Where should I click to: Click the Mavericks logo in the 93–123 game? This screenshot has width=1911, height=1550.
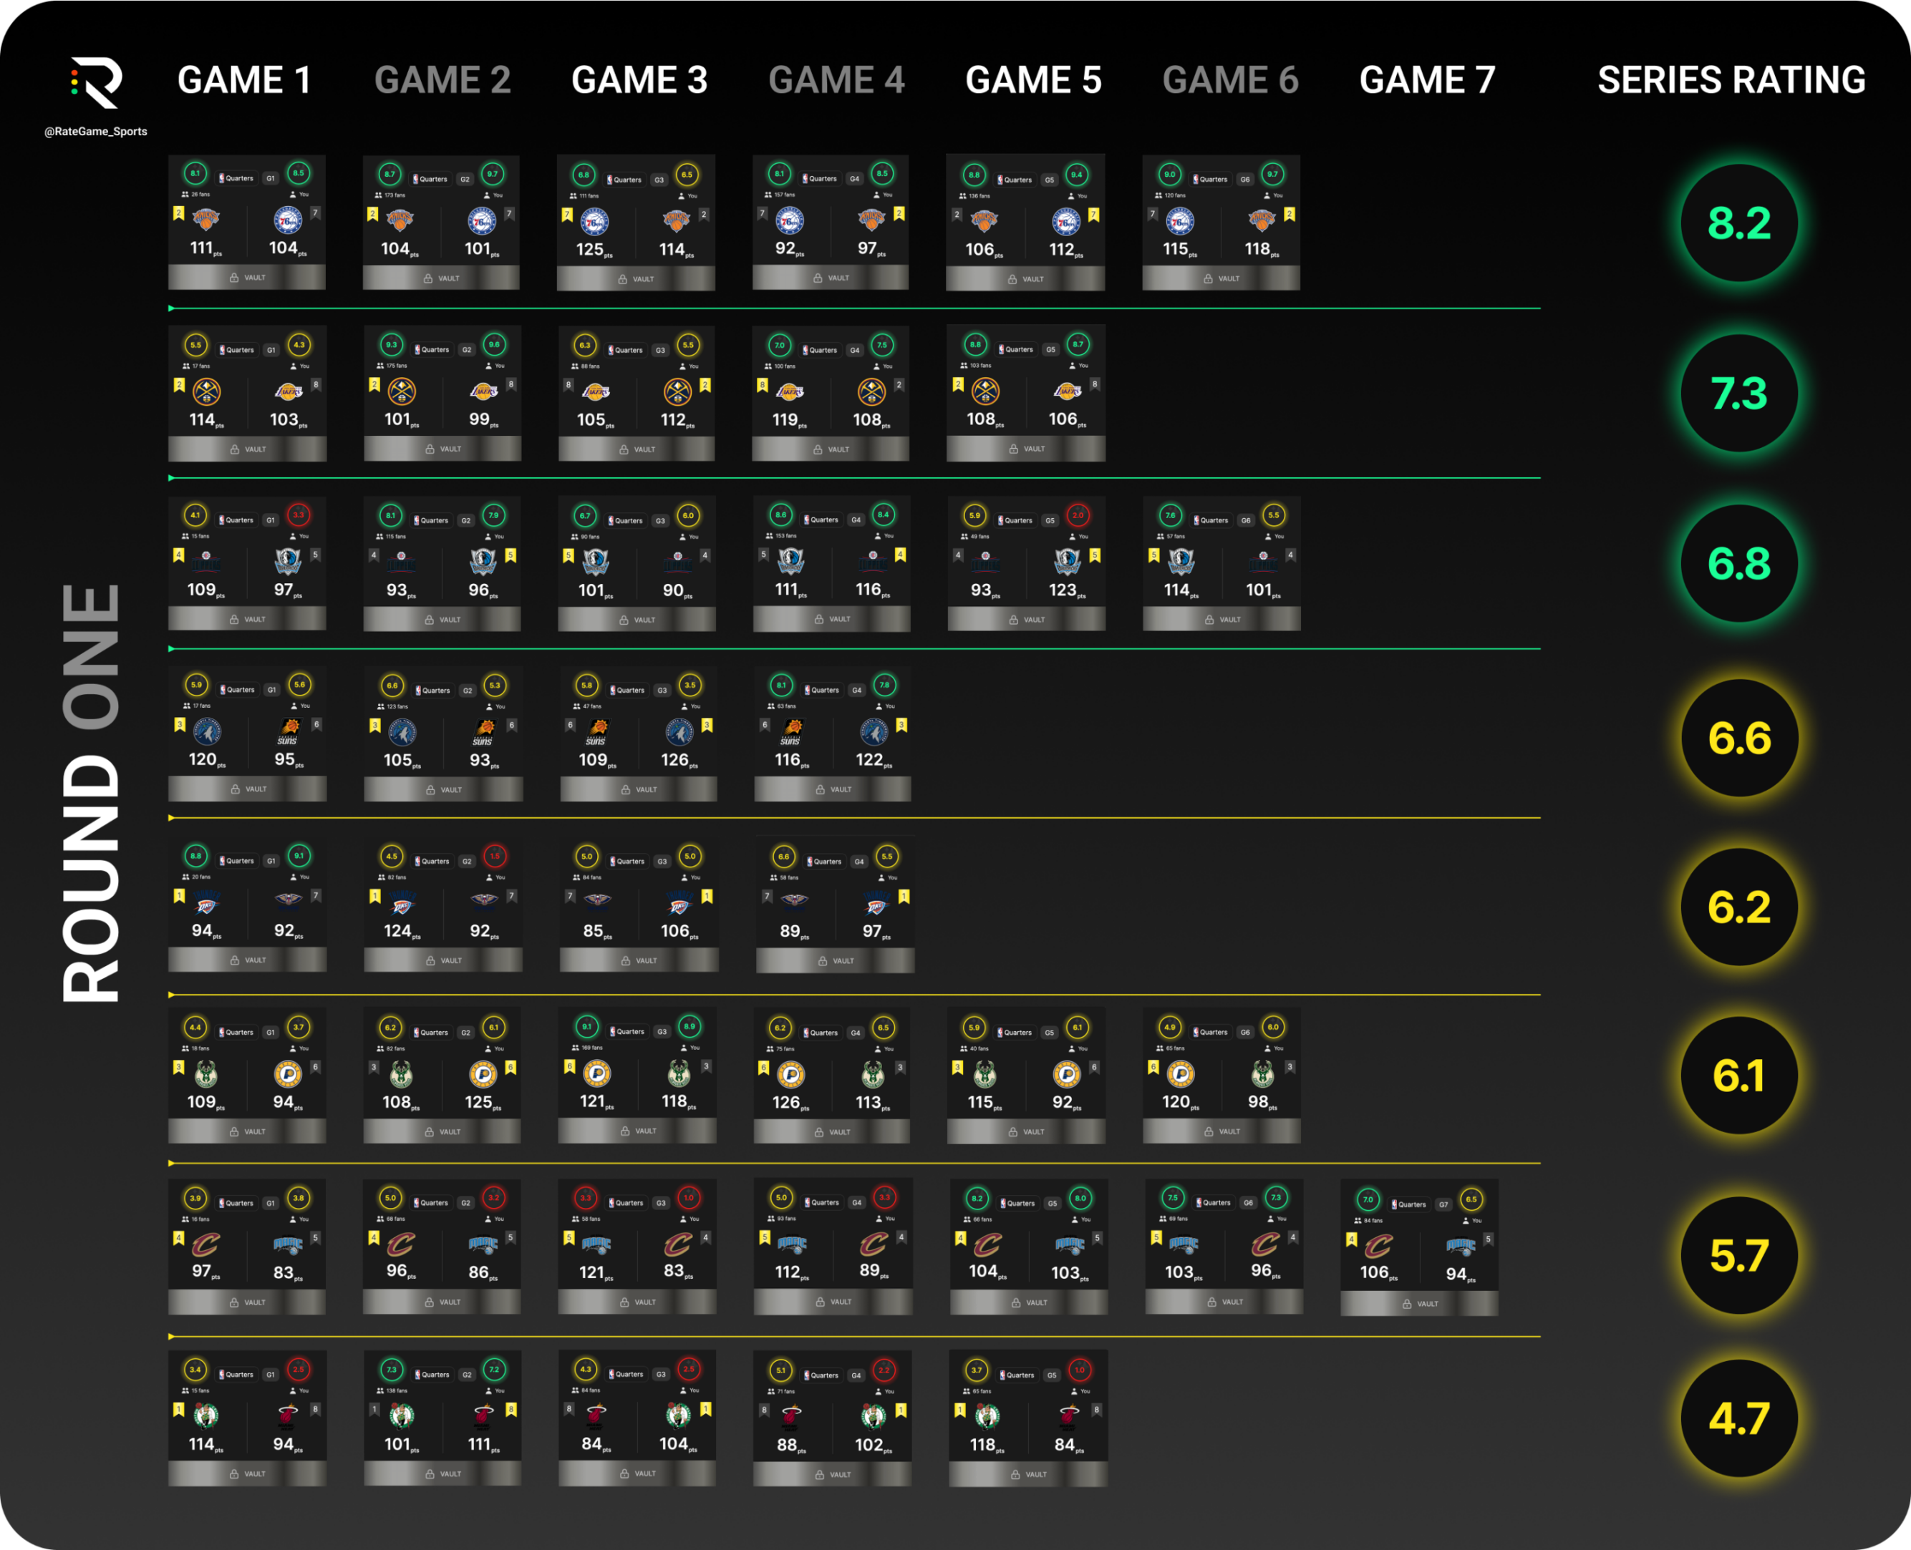point(1067,561)
